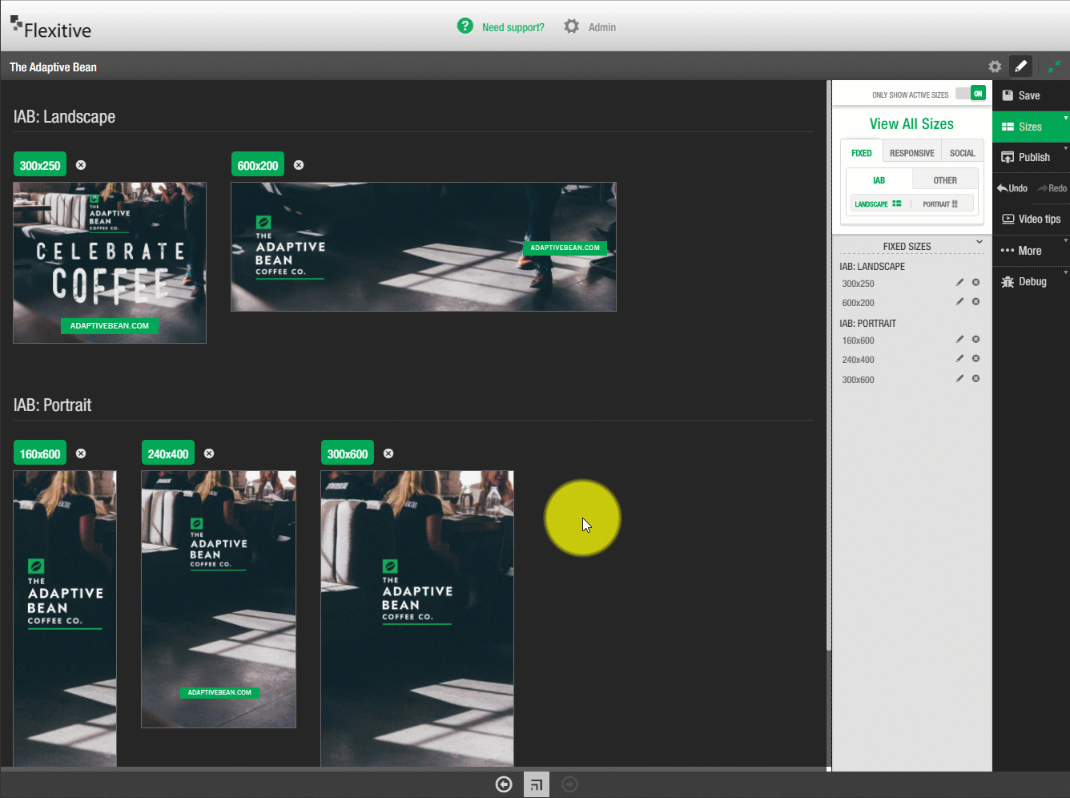The width and height of the screenshot is (1070, 798).
Task: Open the Admin gear icon
Action: pos(571,26)
